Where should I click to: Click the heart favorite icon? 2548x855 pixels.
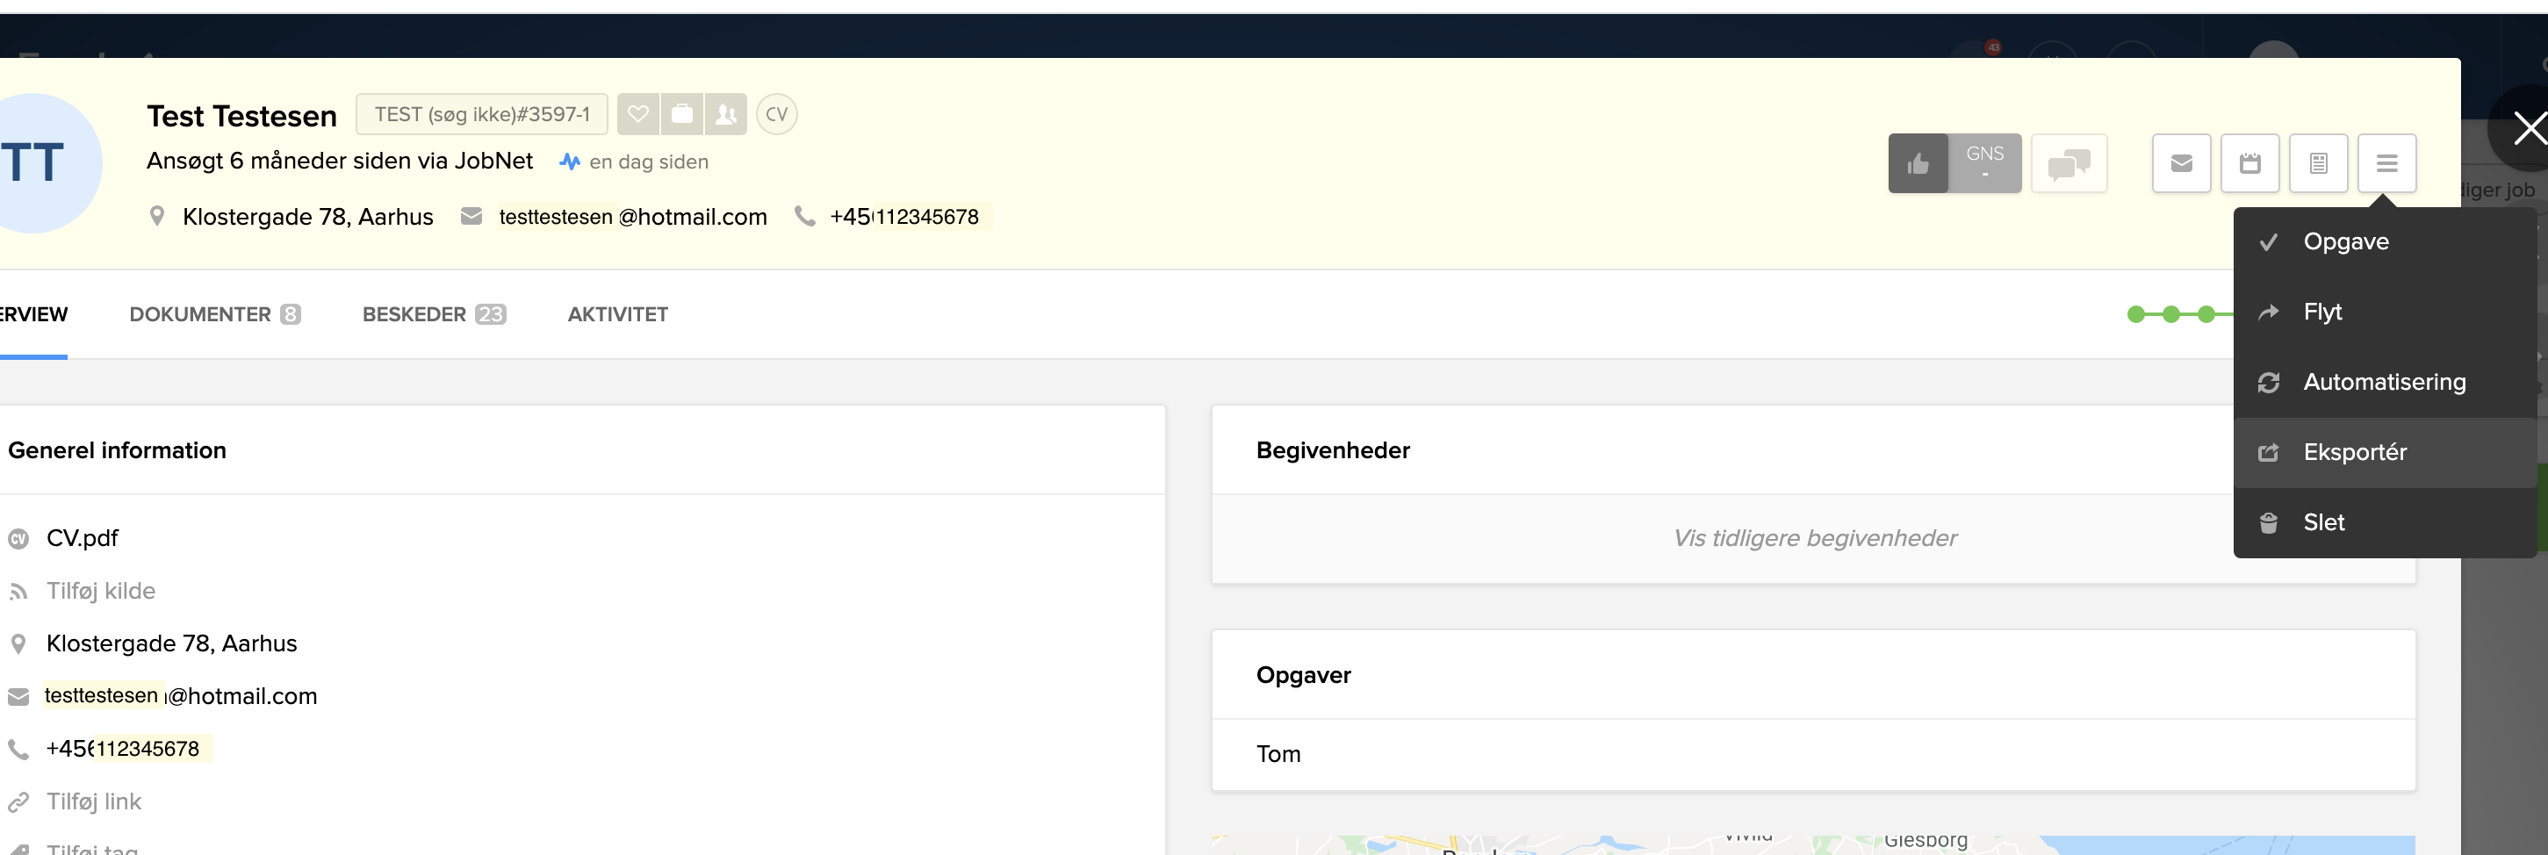tap(638, 115)
